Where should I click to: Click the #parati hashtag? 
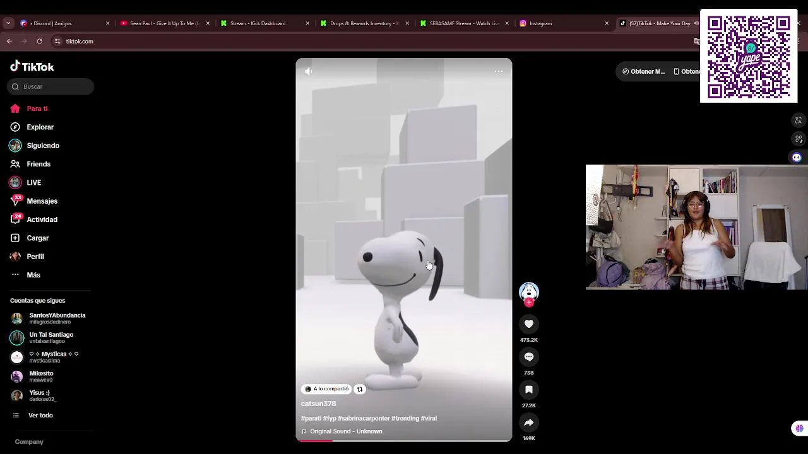(311, 418)
